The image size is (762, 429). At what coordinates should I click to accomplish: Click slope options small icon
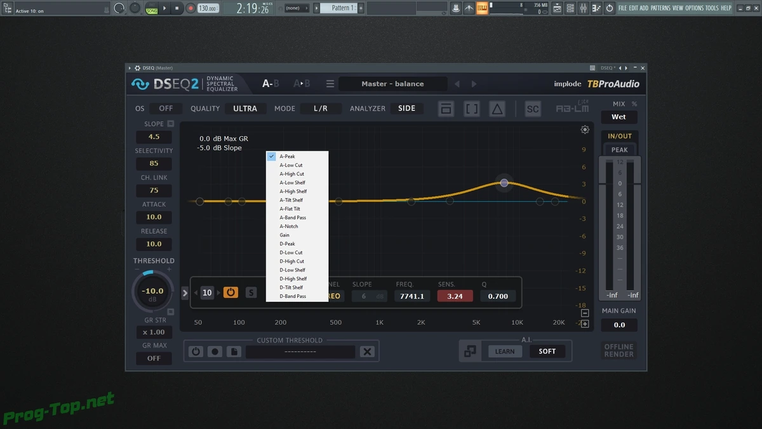pos(170,124)
